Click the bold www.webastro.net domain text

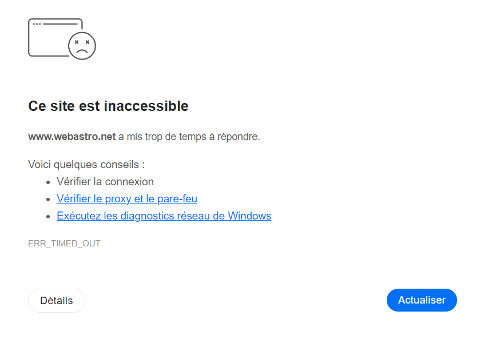tap(72, 137)
